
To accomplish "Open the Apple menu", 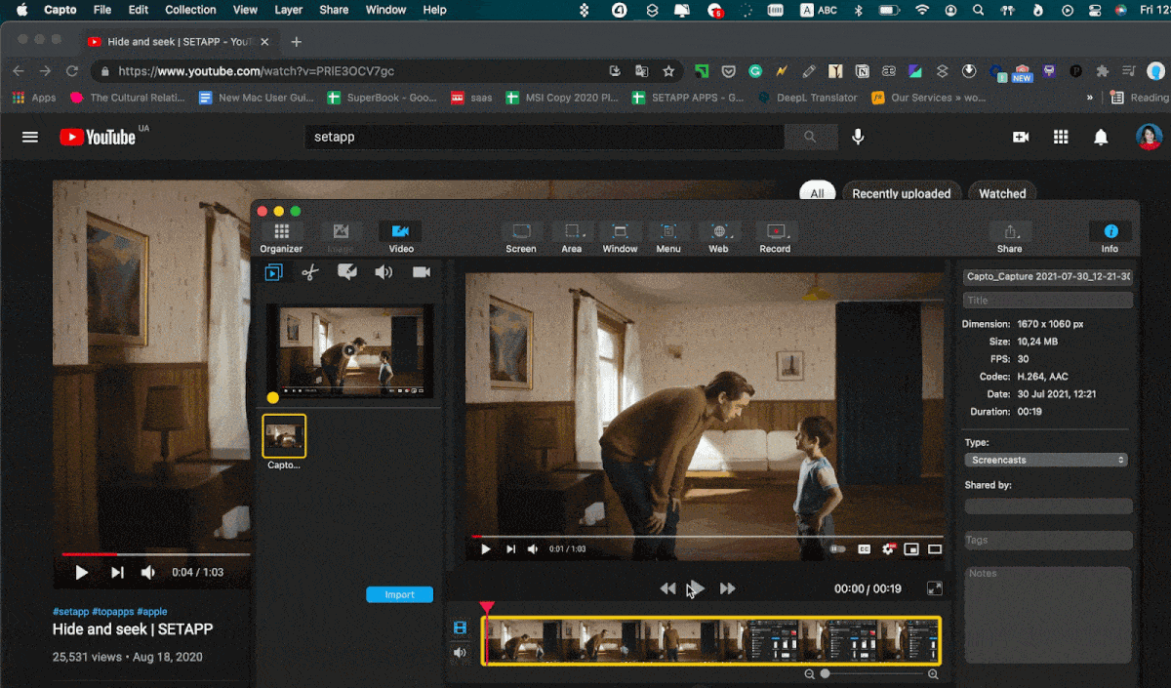I will click(x=21, y=10).
